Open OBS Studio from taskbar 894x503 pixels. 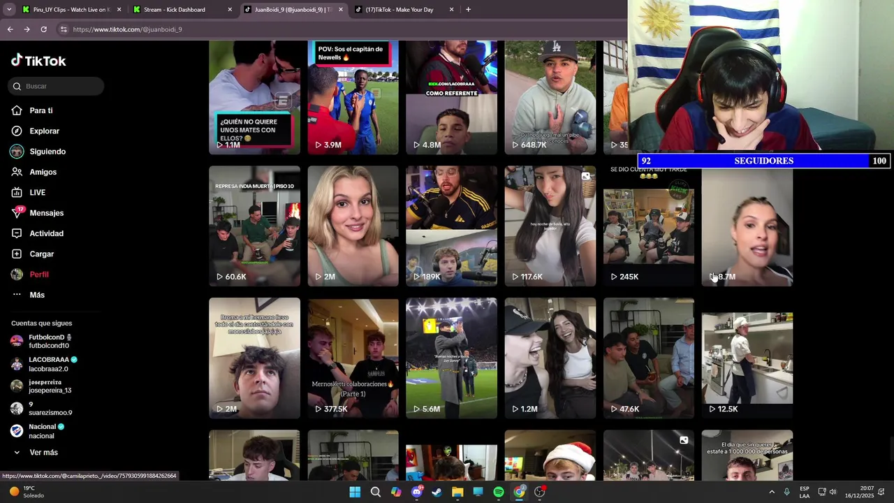click(540, 492)
